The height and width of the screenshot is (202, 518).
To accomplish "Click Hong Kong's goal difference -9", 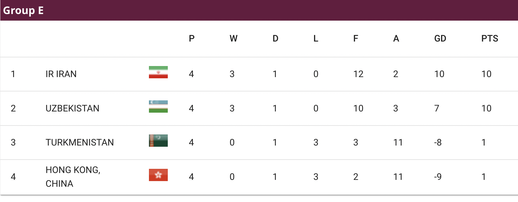I will point(438,177).
